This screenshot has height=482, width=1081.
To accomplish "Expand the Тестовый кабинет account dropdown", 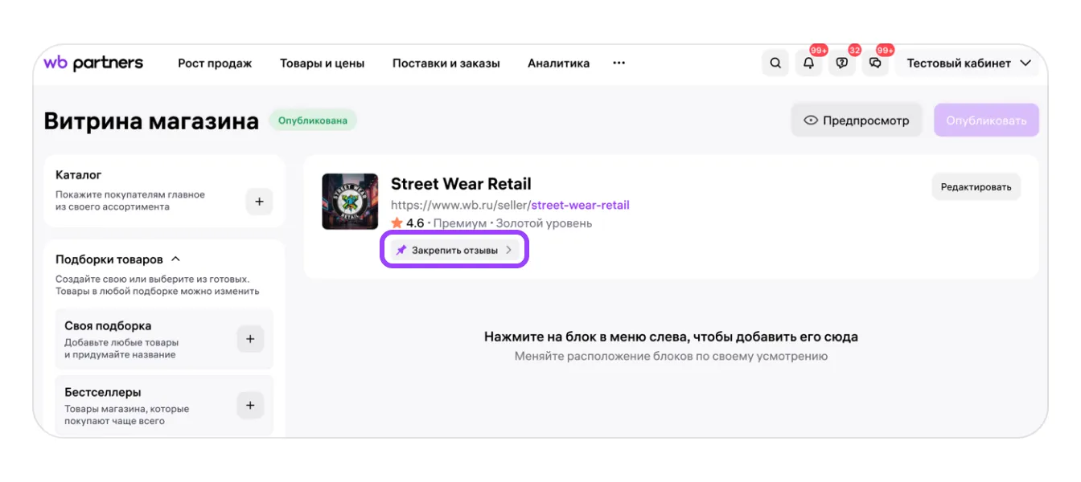I will click(x=968, y=63).
